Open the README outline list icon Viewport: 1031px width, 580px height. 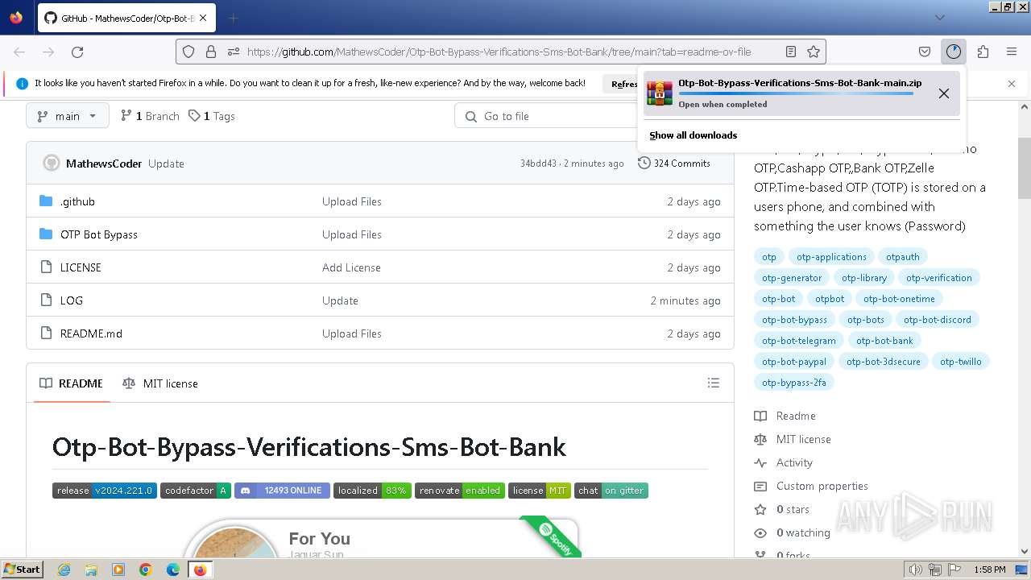(x=713, y=383)
